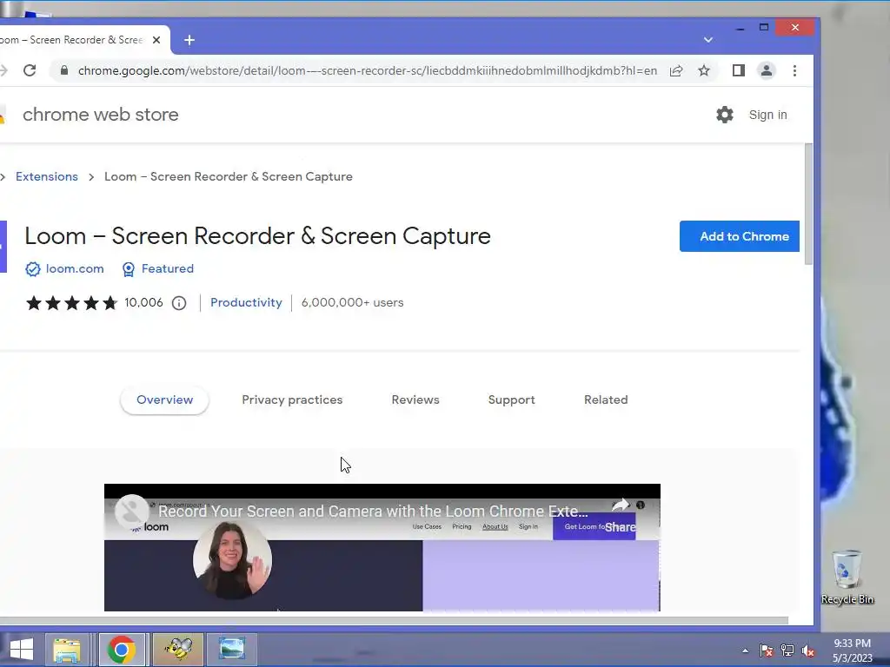Open the Extensions breadcrumb link
Viewport: 890px width, 667px height.
(x=47, y=176)
